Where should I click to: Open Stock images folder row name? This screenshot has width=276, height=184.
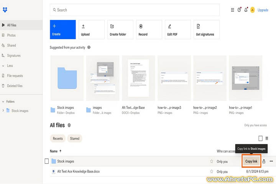pos(66,161)
